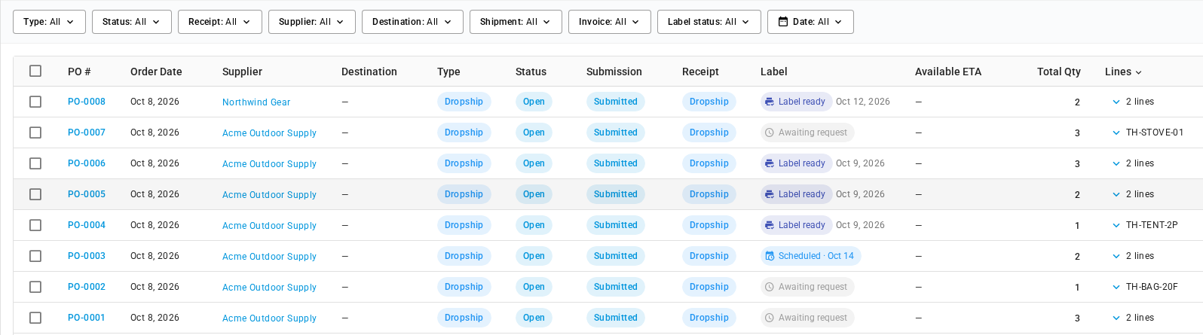
Task: Click the Supplier column header
Action: tap(242, 72)
